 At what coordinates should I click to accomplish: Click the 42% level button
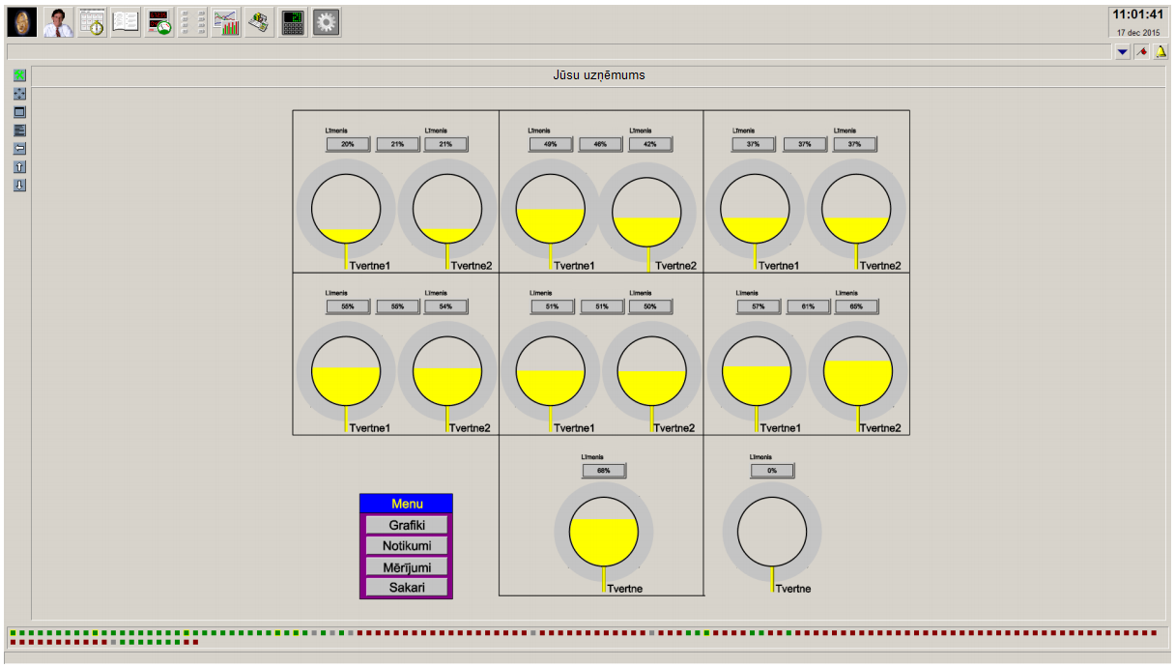(650, 144)
